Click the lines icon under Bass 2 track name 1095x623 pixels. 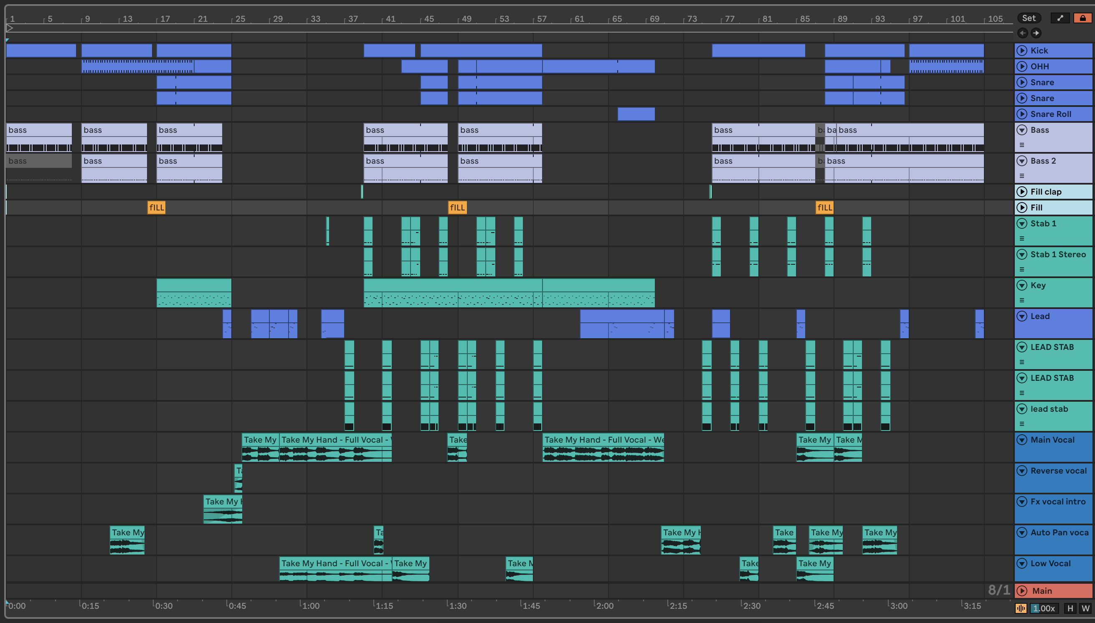pos(1022,175)
